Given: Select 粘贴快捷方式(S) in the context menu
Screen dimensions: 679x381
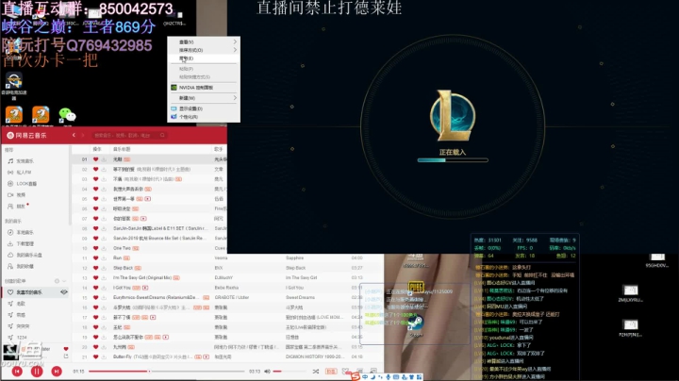Looking at the screenshot, I should pos(204,77).
